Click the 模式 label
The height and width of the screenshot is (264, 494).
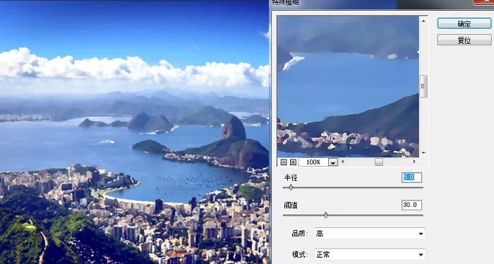click(300, 254)
